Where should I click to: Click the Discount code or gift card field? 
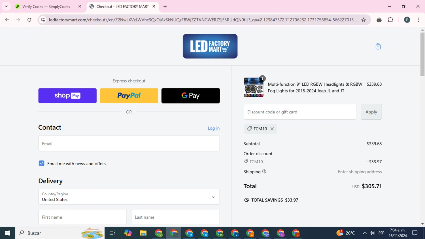(x=300, y=112)
